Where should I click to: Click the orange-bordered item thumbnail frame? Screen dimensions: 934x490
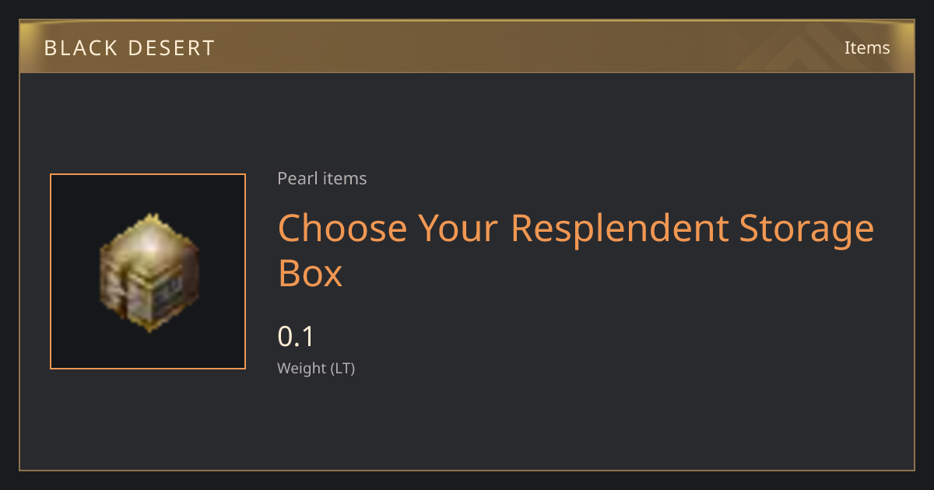click(x=148, y=271)
